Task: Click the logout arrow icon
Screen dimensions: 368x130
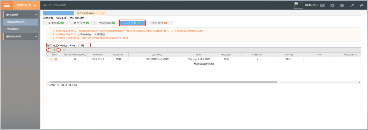Action: pyautogui.click(x=362, y=5)
